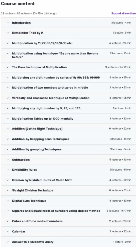The width and height of the screenshot is (136, 247).
Task: Click chevron beside Cubes and Cube roots of numbers
Action: pyautogui.click(x=8, y=221)
